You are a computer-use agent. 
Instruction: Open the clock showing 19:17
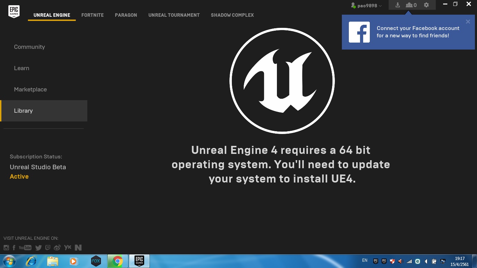click(x=460, y=261)
